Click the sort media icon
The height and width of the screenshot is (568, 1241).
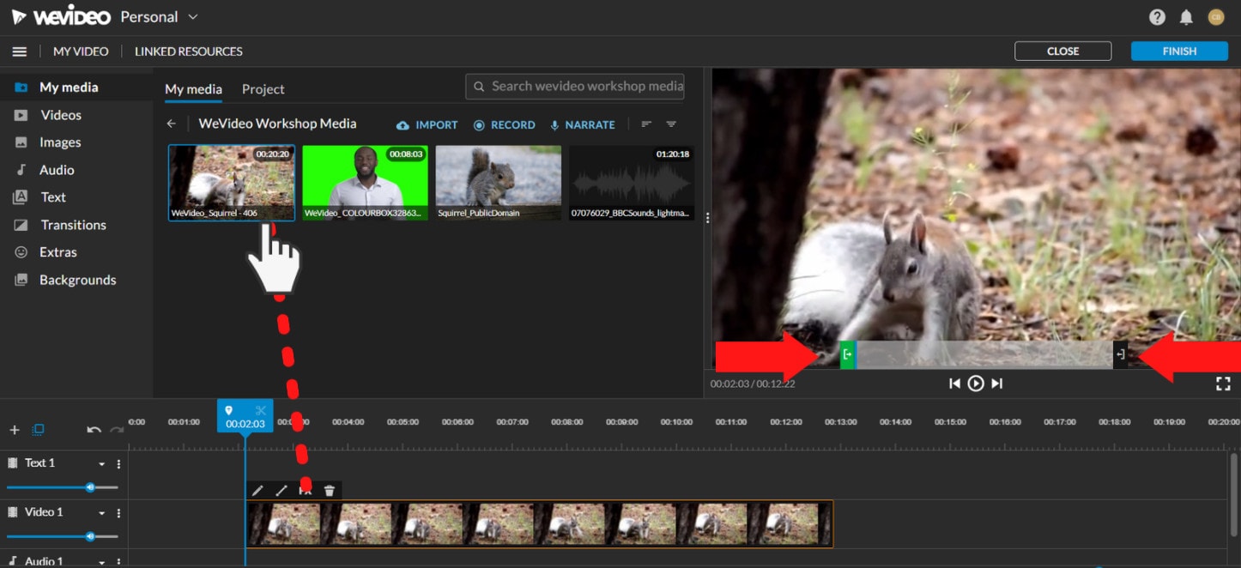[x=646, y=124]
